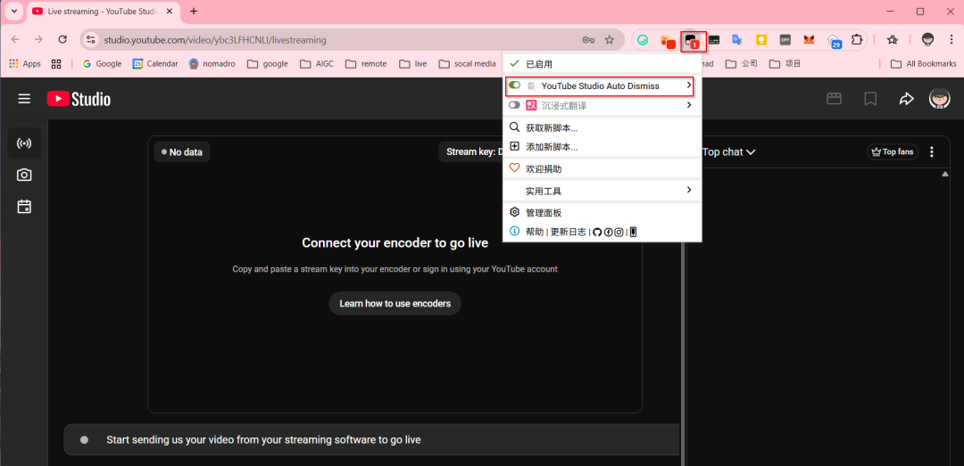
Task: Bookmark this page with the star
Action: click(x=610, y=40)
